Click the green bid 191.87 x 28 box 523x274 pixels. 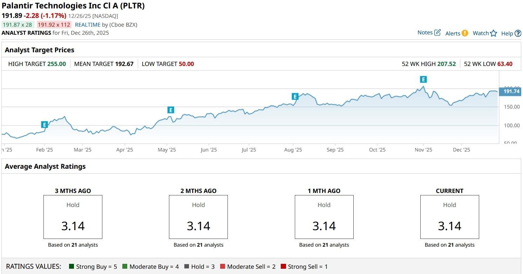point(17,25)
